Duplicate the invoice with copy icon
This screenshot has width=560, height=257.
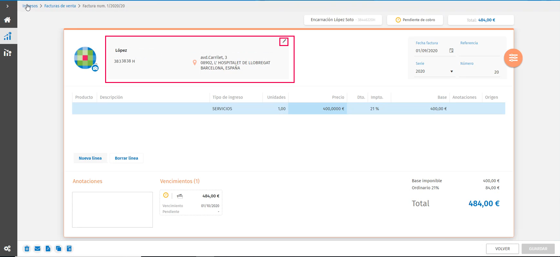(58, 249)
